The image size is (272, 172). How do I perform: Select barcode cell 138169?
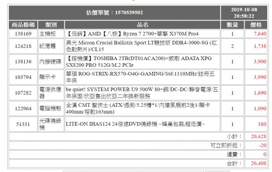(x=23, y=34)
